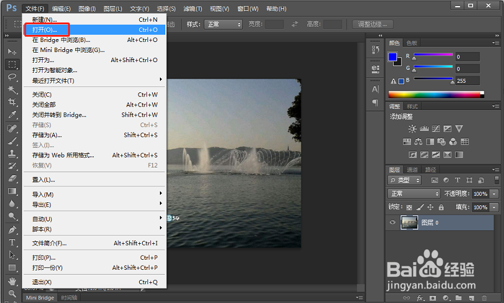Image resolution: width=504 pixels, height=303 pixels.
Task: Expand the 导入 submenu
Action: click(95, 194)
